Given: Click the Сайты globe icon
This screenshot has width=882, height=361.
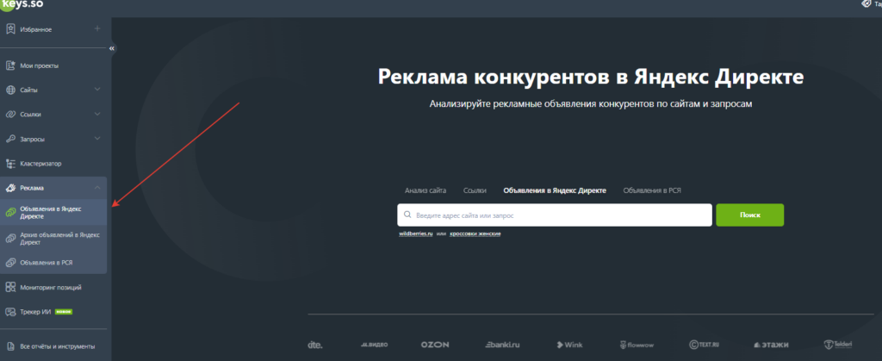Looking at the screenshot, I should click(10, 90).
